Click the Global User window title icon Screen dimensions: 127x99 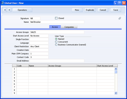coord(2,3)
